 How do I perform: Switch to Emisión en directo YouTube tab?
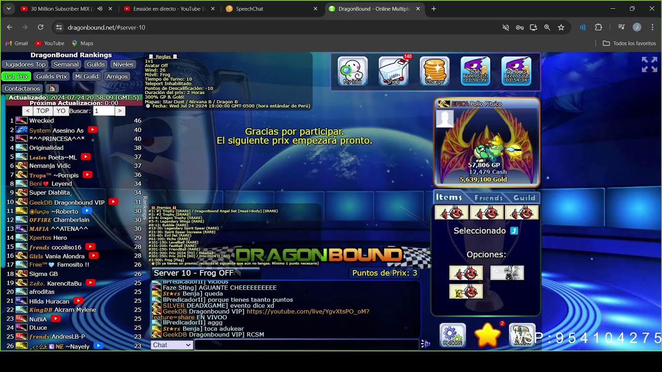(169, 9)
